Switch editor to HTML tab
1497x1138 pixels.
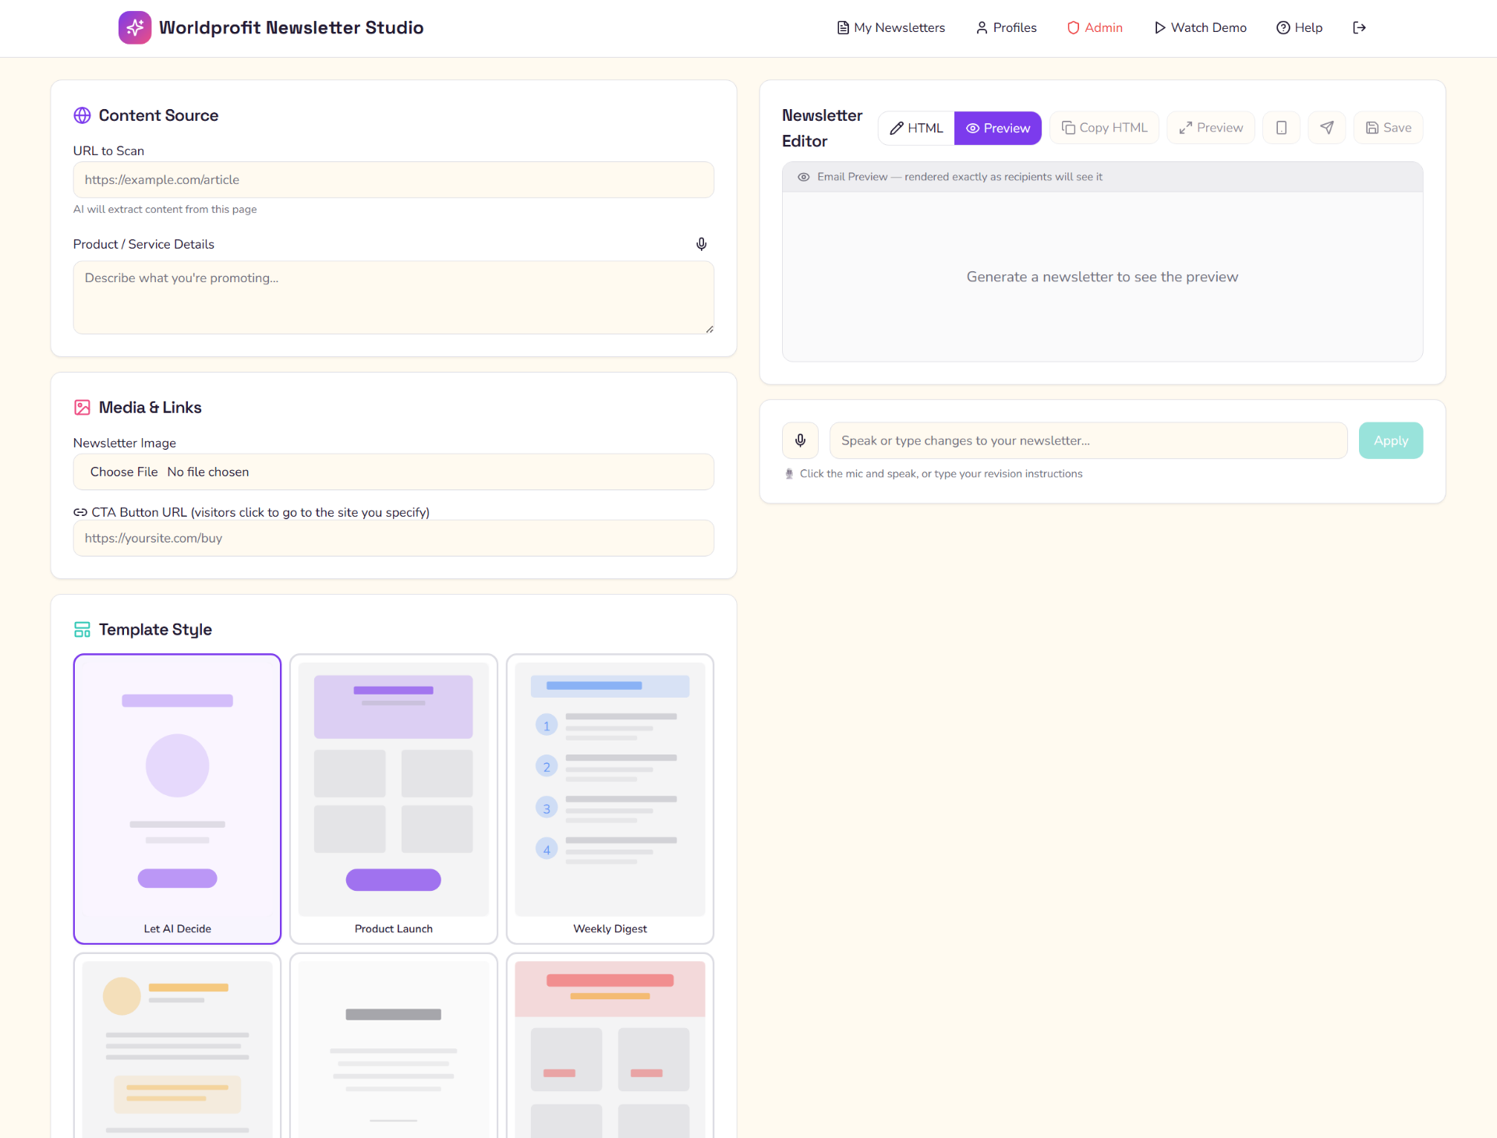click(x=917, y=128)
